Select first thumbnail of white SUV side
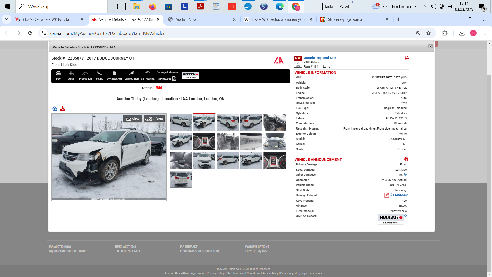This screenshot has width=492, height=277. pyautogui.click(x=181, y=122)
